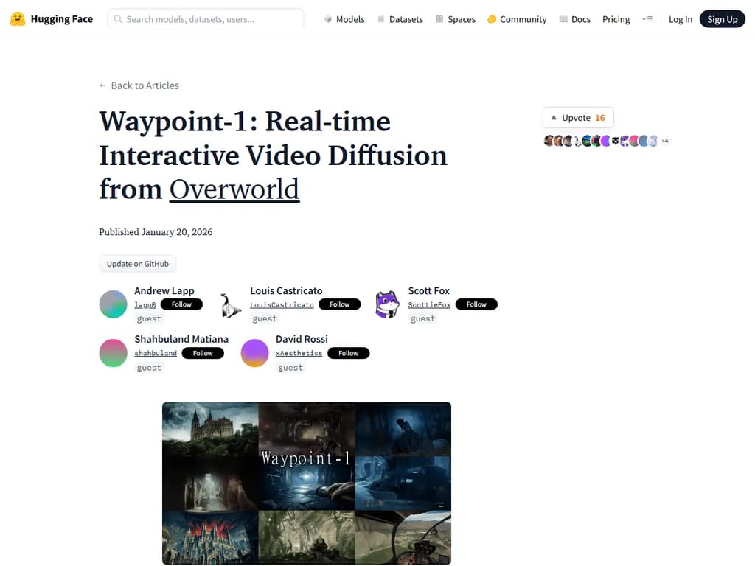
Task: Click the Docs icon in the top bar
Action: 563,18
